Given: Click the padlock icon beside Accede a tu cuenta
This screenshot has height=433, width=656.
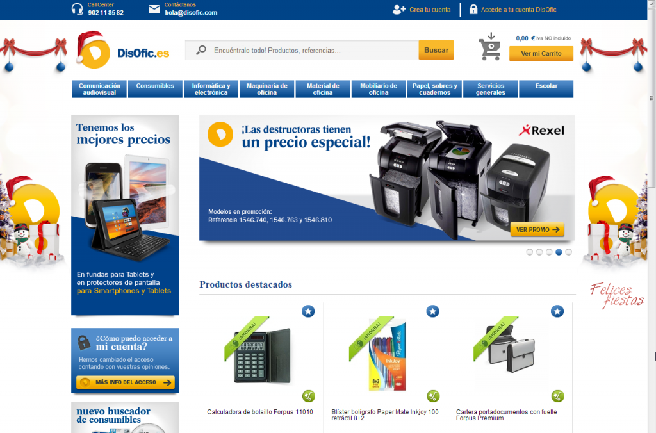Looking at the screenshot, I should tap(473, 9).
